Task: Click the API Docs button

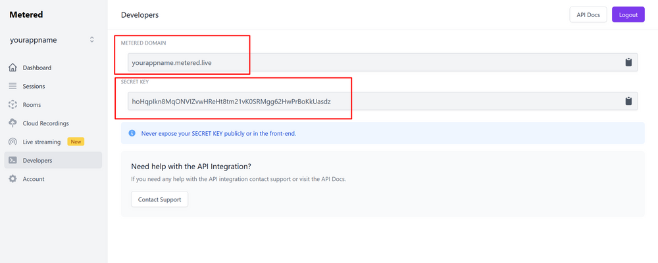Action: (588, 14)
